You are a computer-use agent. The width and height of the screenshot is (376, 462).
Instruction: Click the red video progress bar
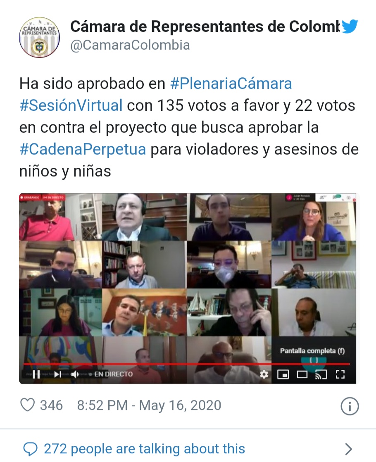click(x=186, y=364)
